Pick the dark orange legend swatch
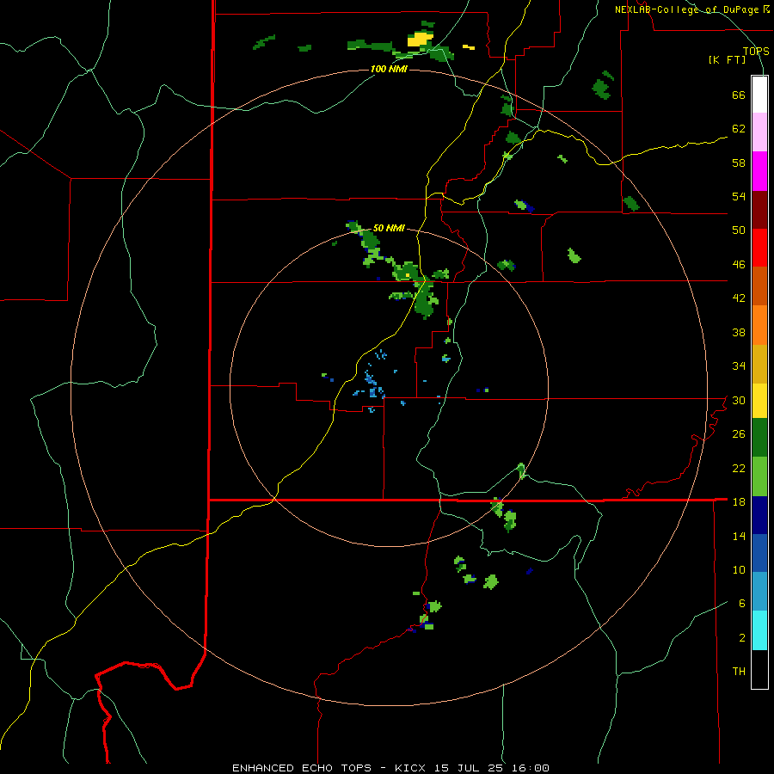This screenshot has height=774, width=774. tap(759, 286)
